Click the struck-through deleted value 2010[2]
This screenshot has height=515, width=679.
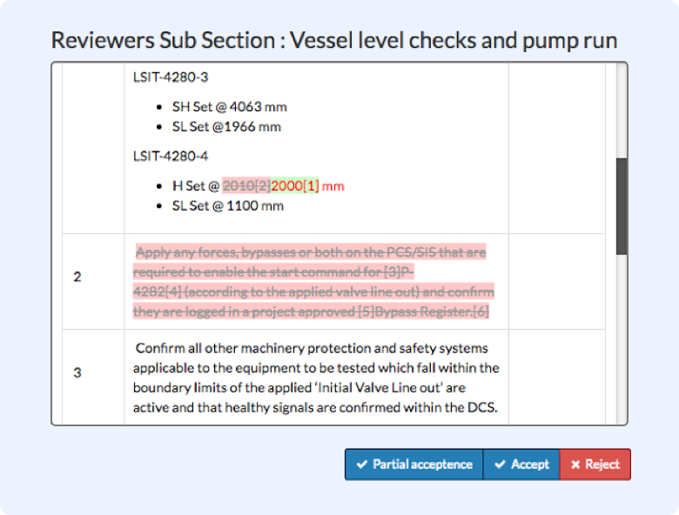[x=246, y=186]
